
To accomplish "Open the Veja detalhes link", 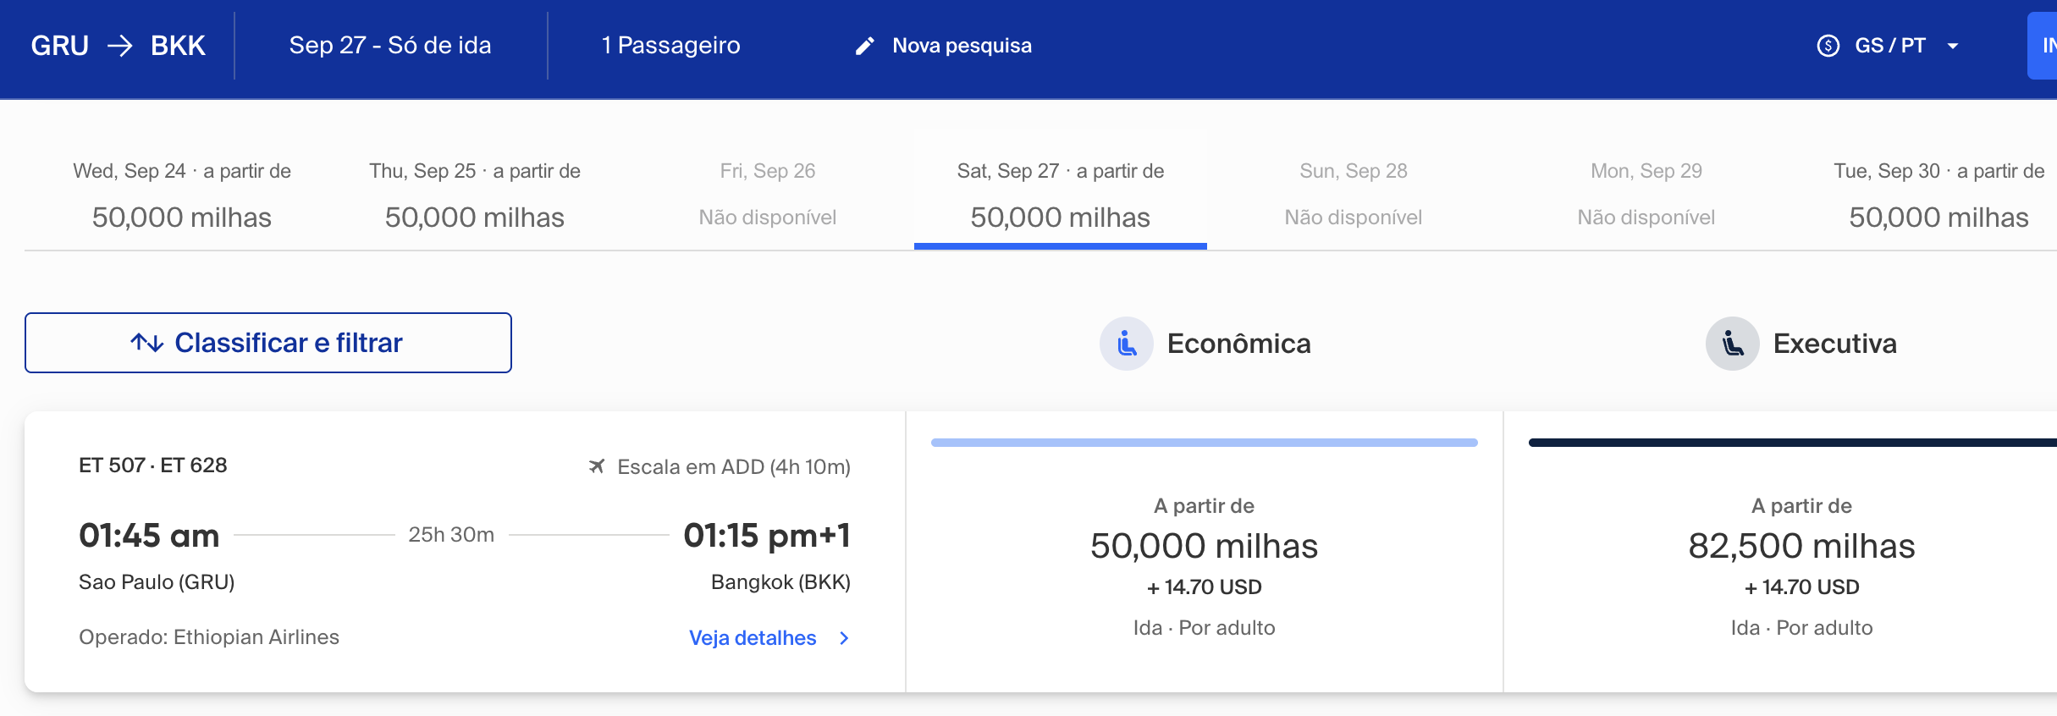I will pos(753,638).
